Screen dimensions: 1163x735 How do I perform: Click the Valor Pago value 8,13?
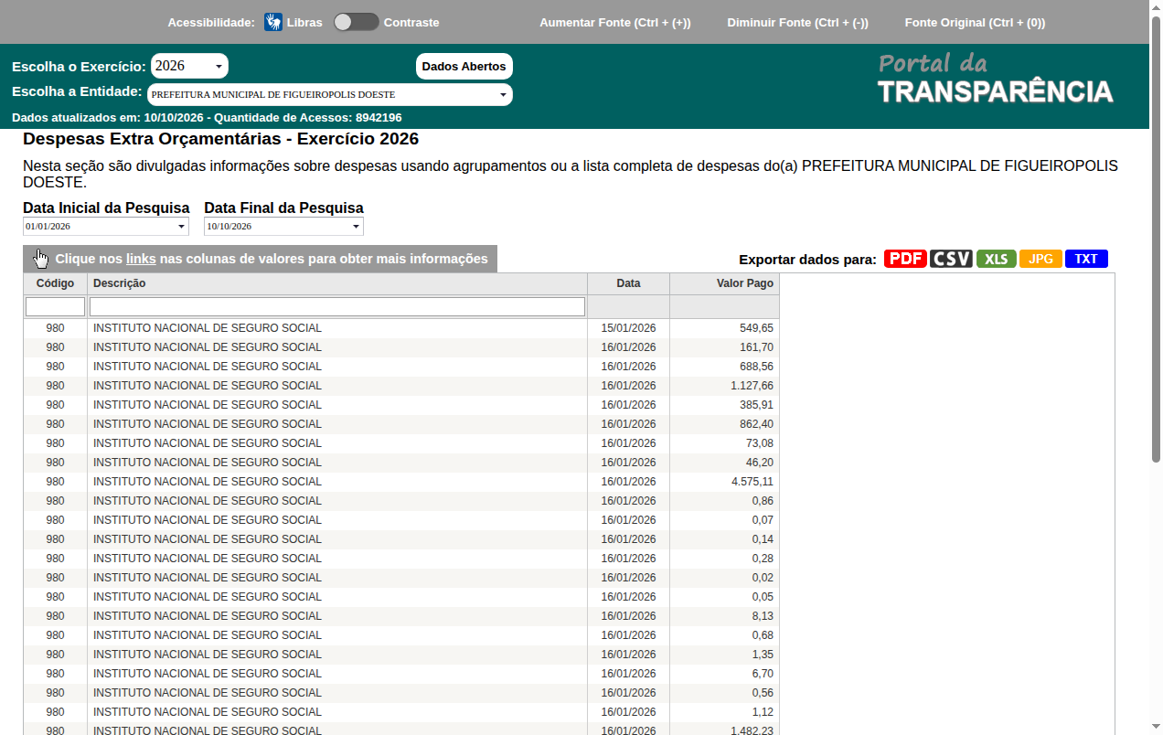pos(763,616)
